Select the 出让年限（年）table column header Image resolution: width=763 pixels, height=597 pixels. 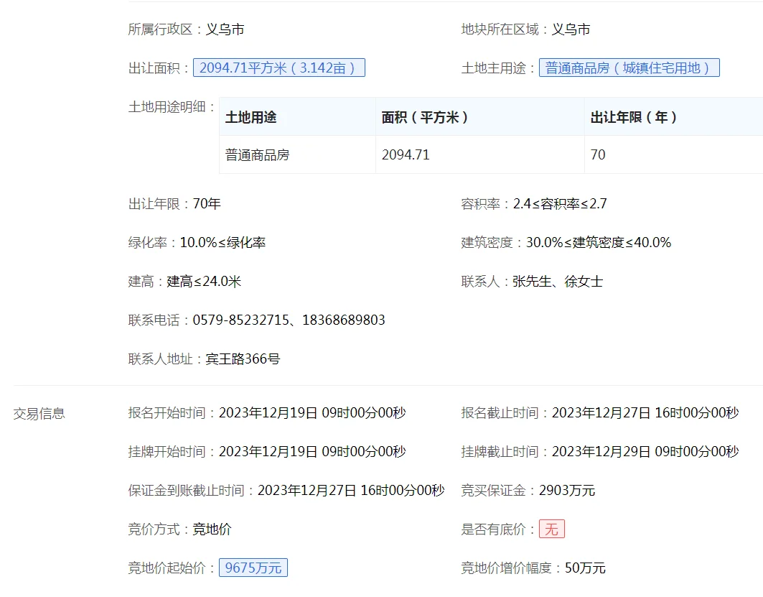(634, 117)
